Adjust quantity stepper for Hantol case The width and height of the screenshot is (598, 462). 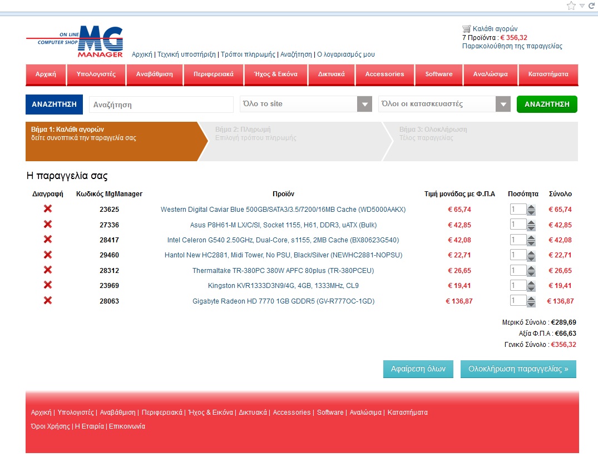pos(531,255)
